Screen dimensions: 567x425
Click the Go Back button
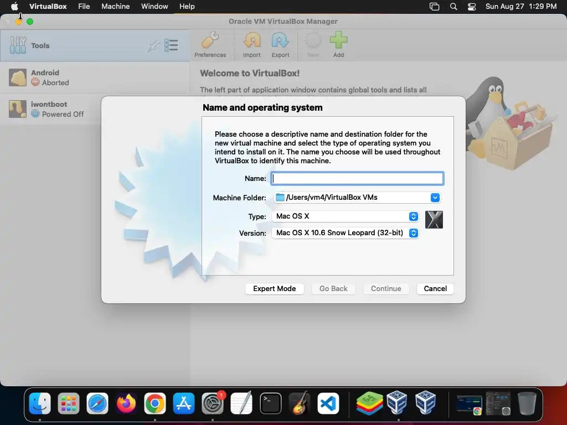pyautogui.click(x=333, y=289)
